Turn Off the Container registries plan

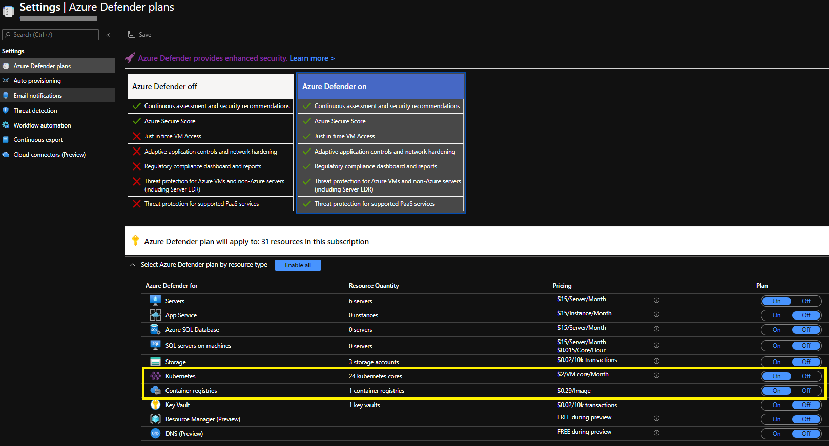[806, 391]
